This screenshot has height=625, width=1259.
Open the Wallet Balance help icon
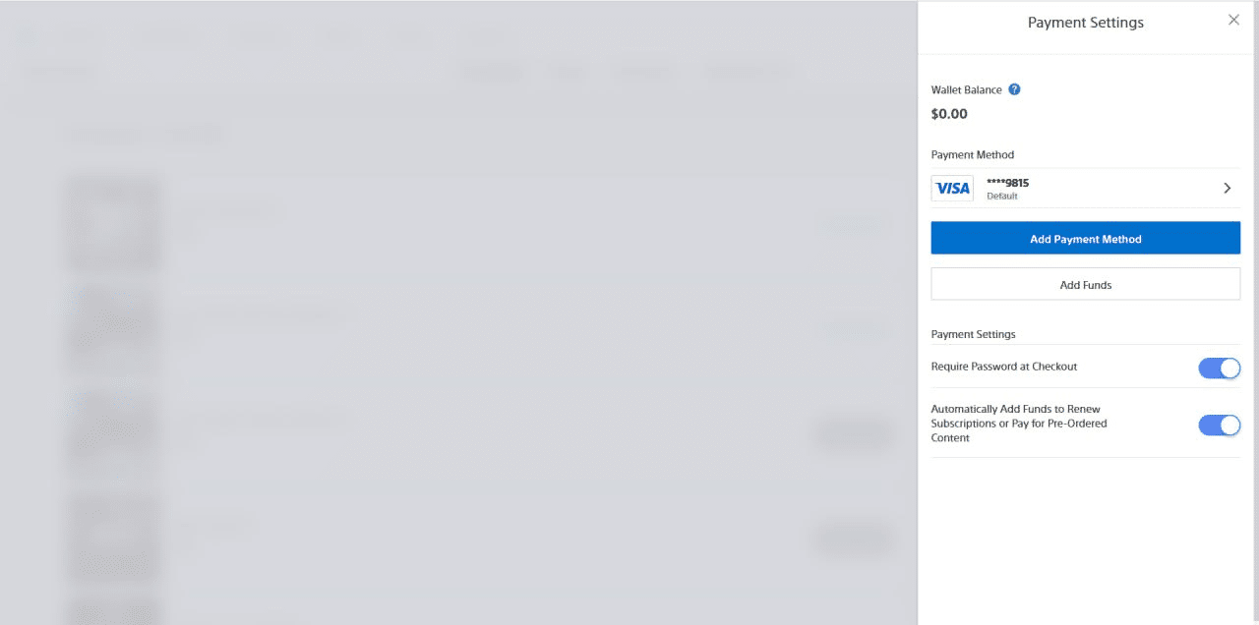coord(1014,89)
